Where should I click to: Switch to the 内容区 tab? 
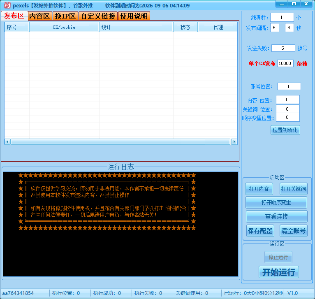[39, 16]
